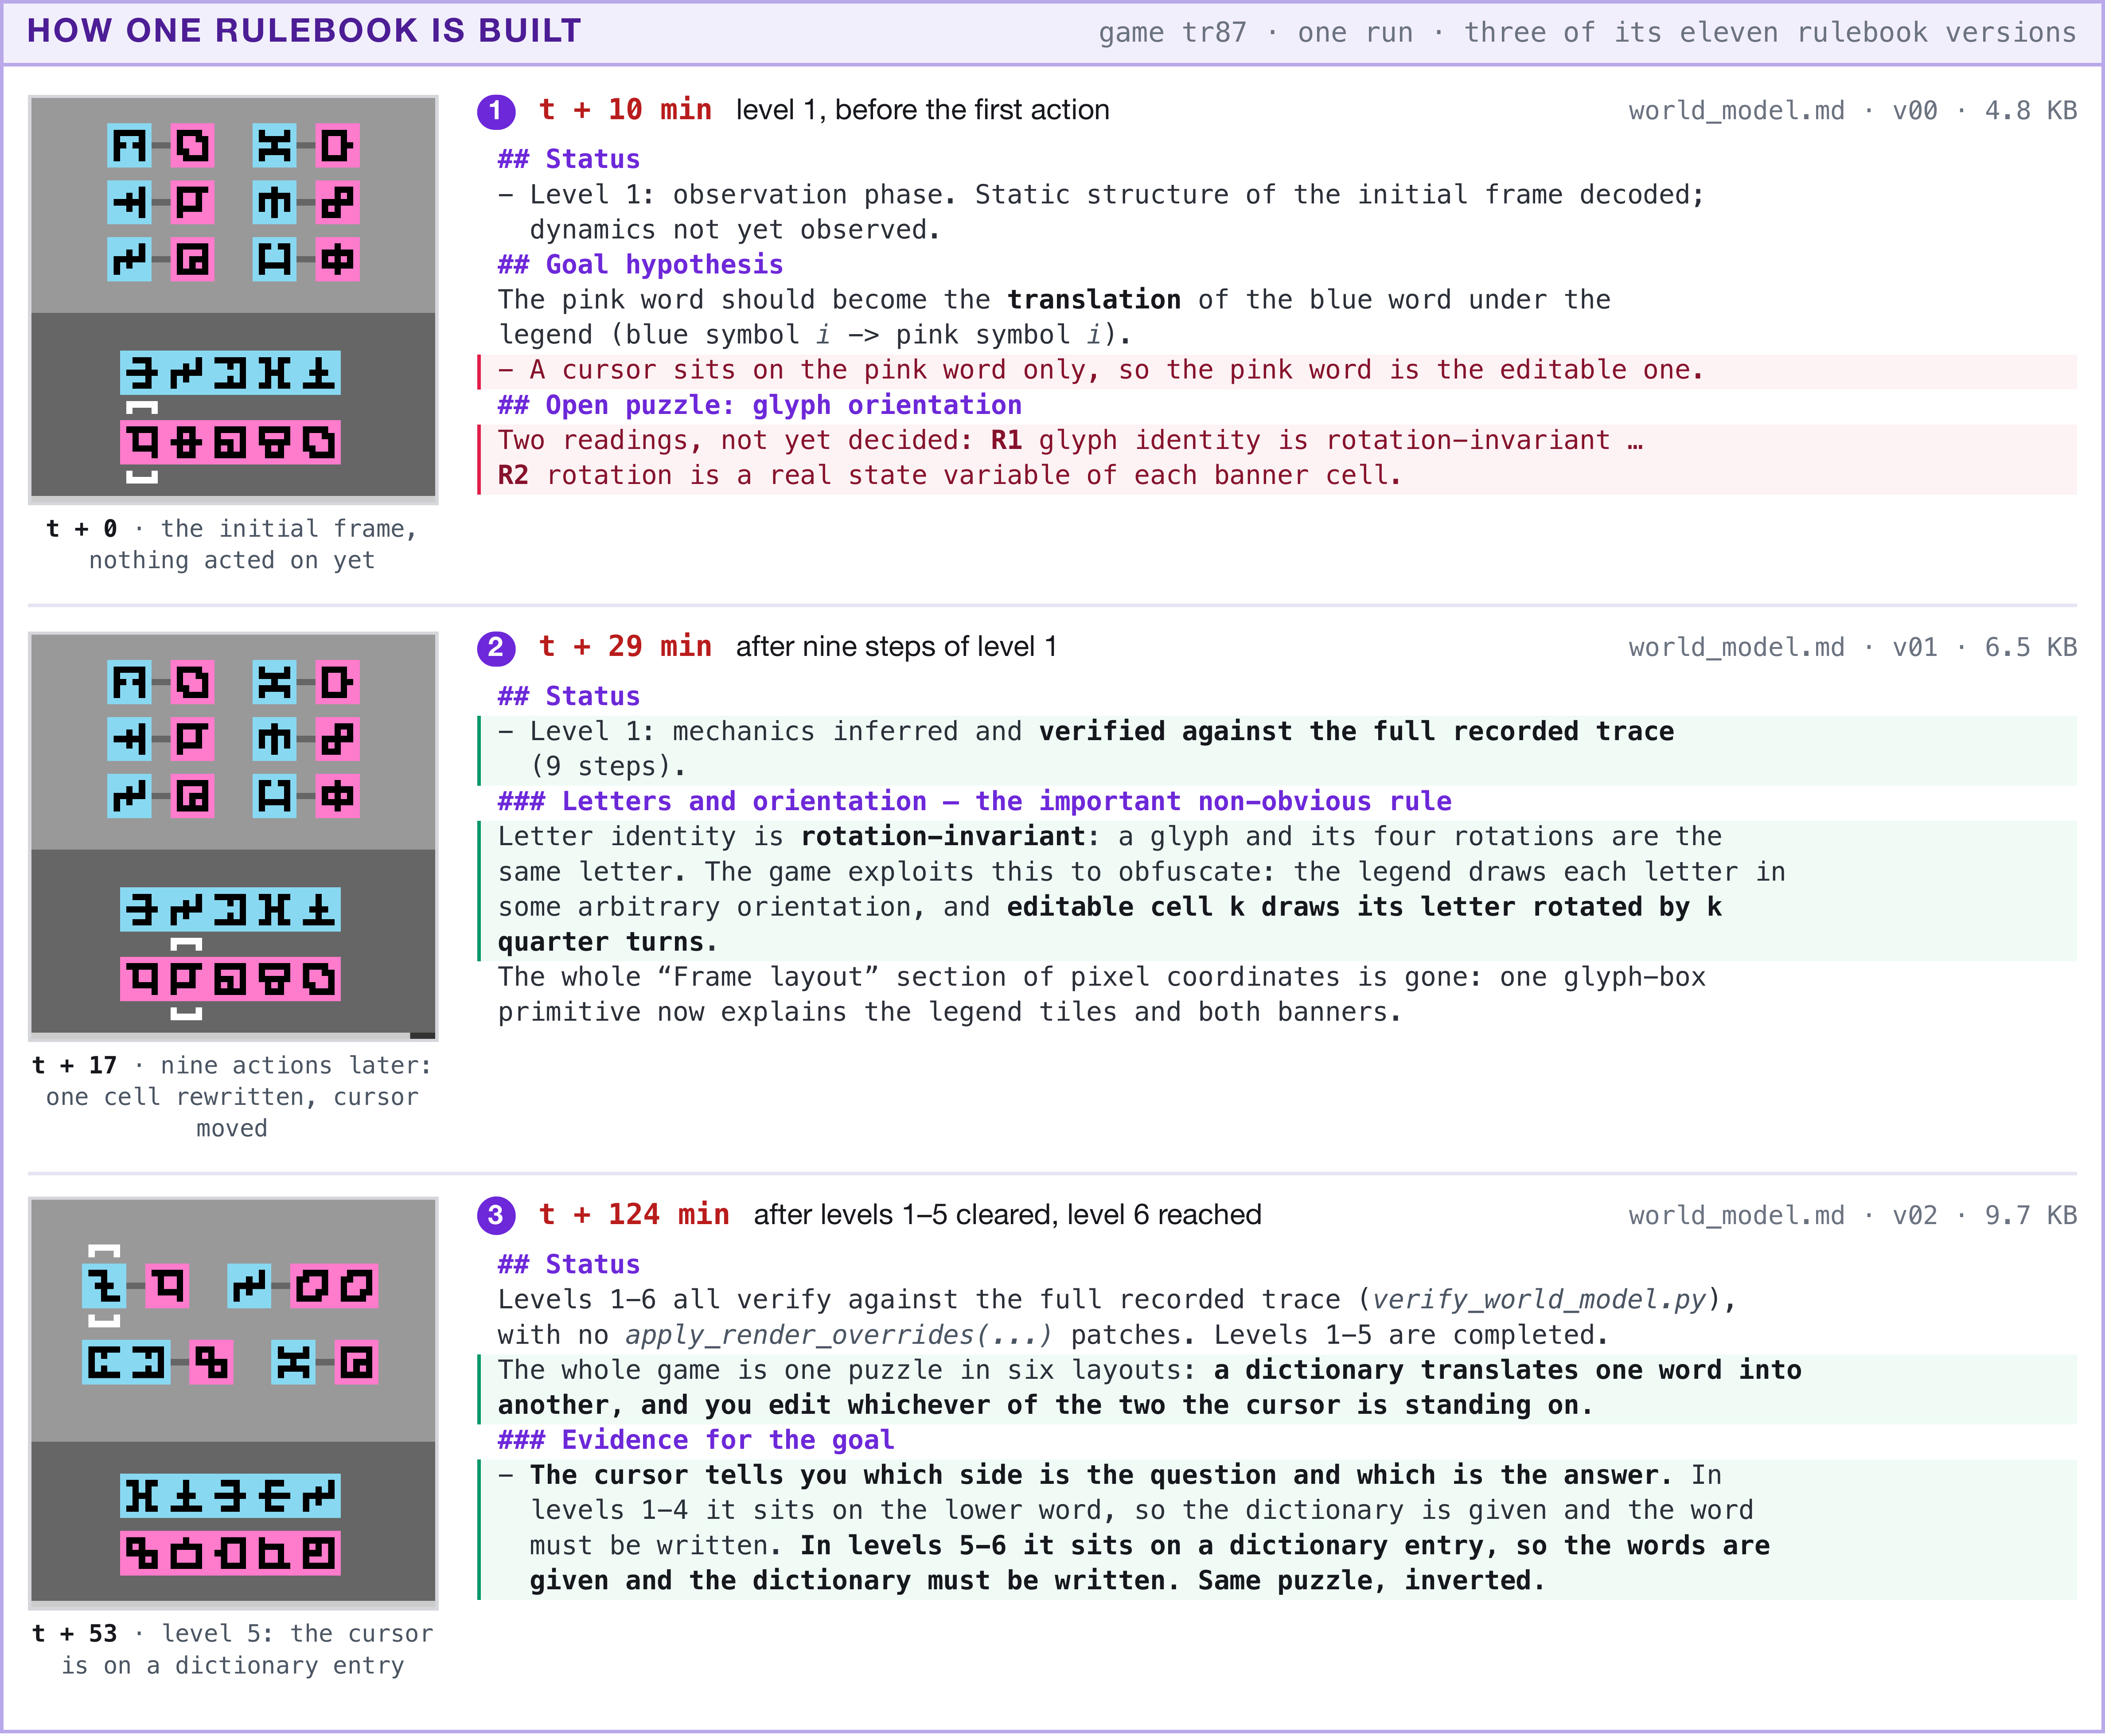Click the bold word "translation" in Goal hypothesis

click(x=1094, y=300)
